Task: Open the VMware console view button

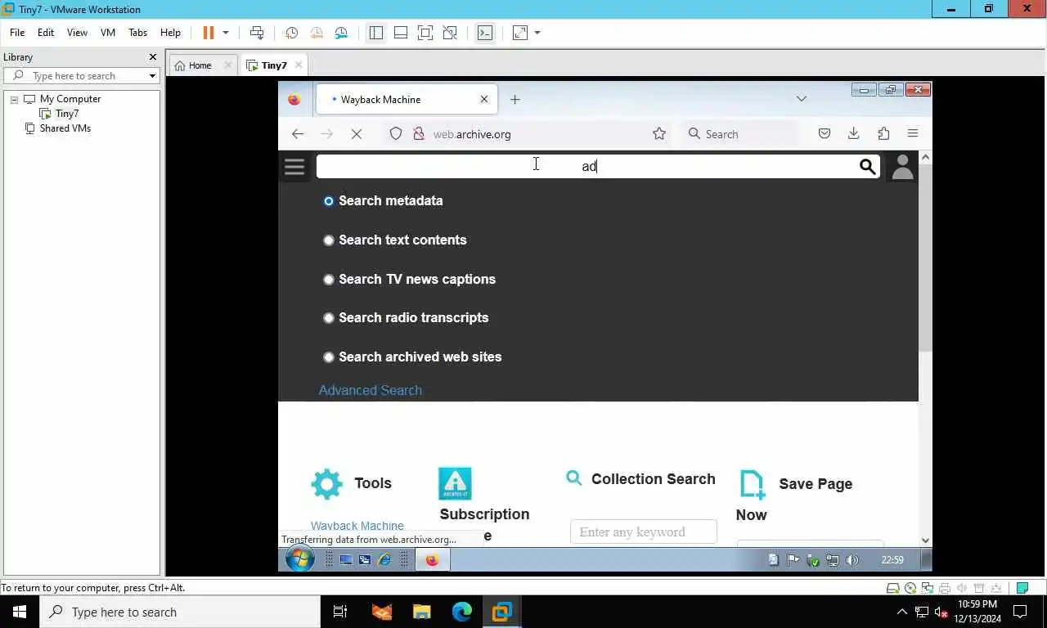Action: click(485, 33)
